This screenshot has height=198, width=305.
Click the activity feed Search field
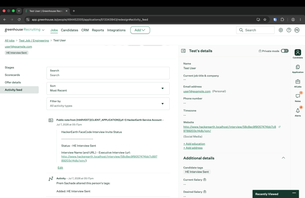108,73
